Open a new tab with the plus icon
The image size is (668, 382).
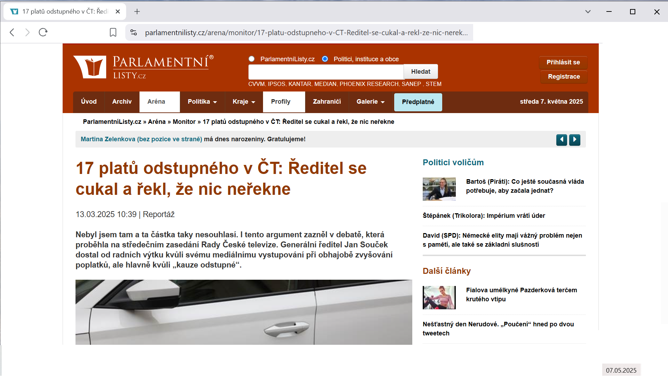tap(137, 11)
